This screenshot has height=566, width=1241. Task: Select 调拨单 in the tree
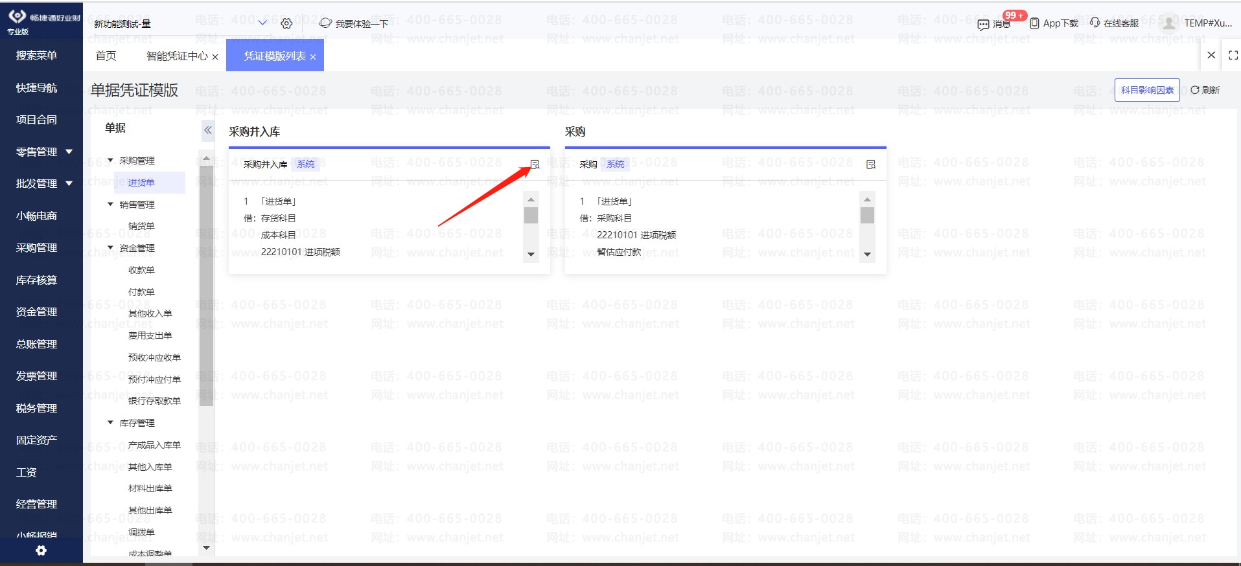[141, 532]
